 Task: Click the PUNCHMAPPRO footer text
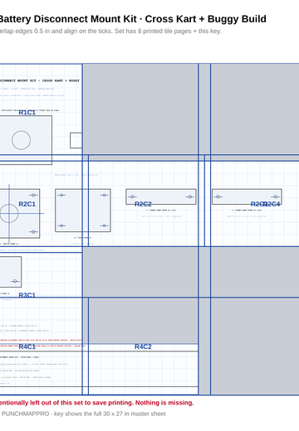(83, 414)
